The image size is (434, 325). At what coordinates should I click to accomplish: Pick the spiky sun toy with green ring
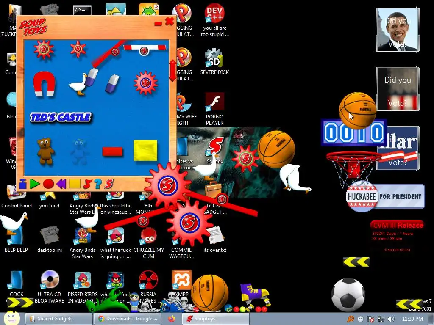pos(44,50)
